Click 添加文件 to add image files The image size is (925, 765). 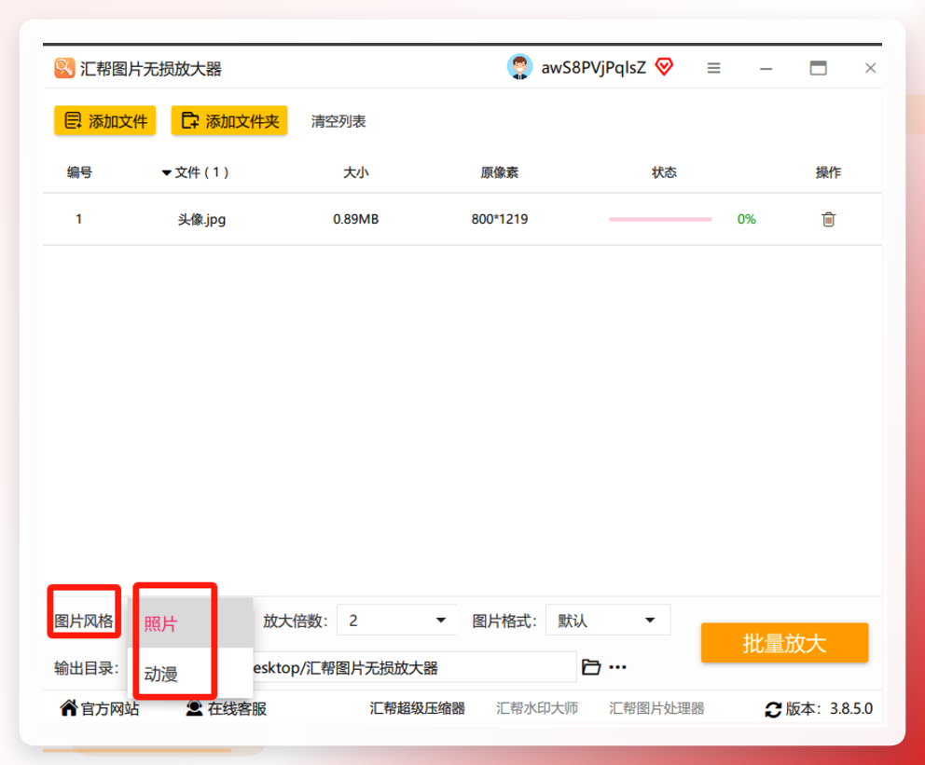point(105,121)
